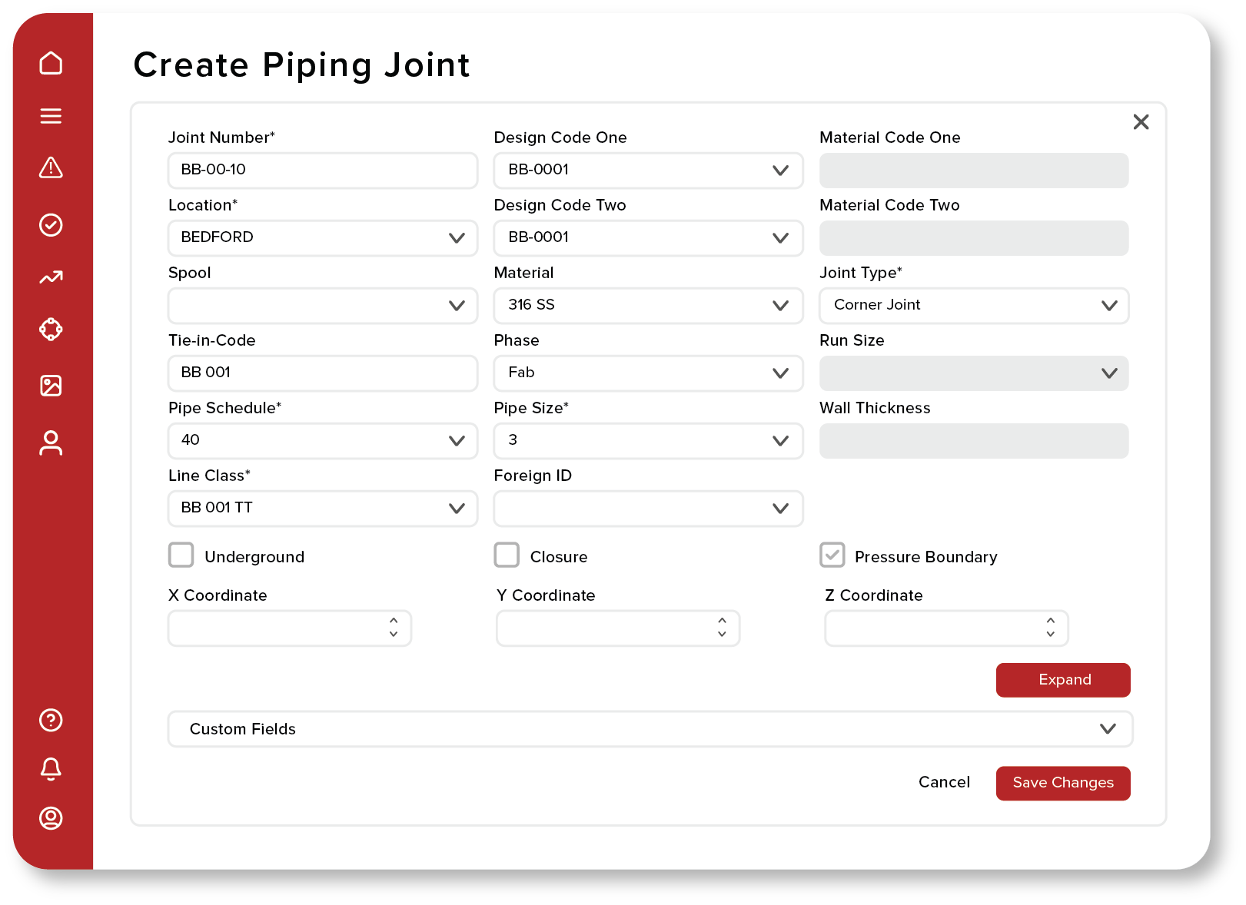Image resolution: width=1246 pixels, height=905 pixels.
Task: Open the notifications bell icon
Action: click(x=51, y=769)
